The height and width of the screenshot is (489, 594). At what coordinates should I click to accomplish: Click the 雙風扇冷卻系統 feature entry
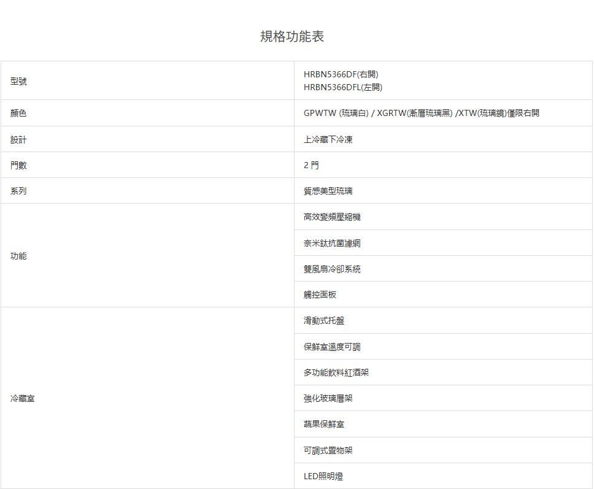(332, 269)
